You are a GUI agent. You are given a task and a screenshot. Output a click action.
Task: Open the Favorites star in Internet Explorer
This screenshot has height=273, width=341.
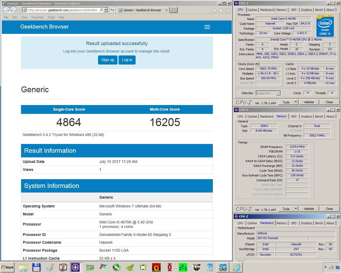221,10
